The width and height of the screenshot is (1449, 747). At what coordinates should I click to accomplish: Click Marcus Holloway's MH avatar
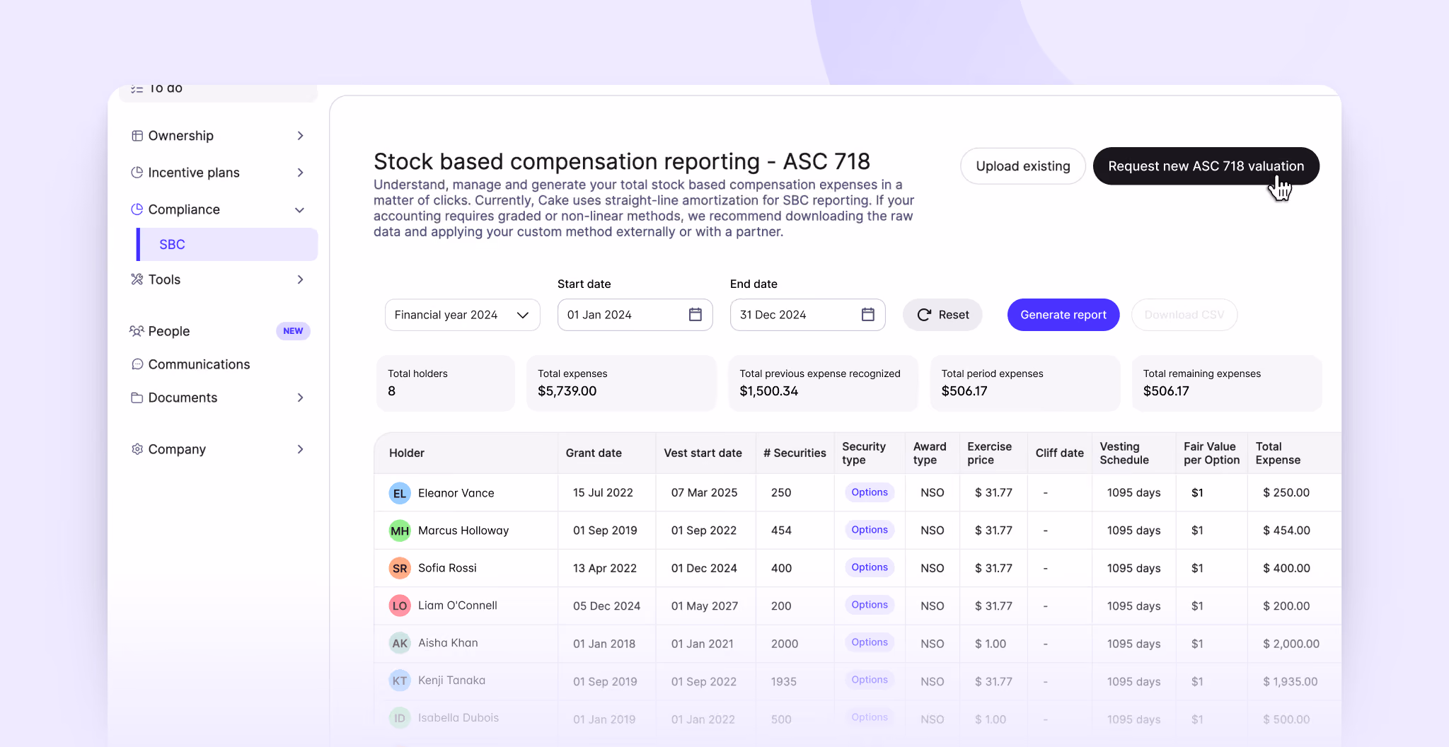400,531
